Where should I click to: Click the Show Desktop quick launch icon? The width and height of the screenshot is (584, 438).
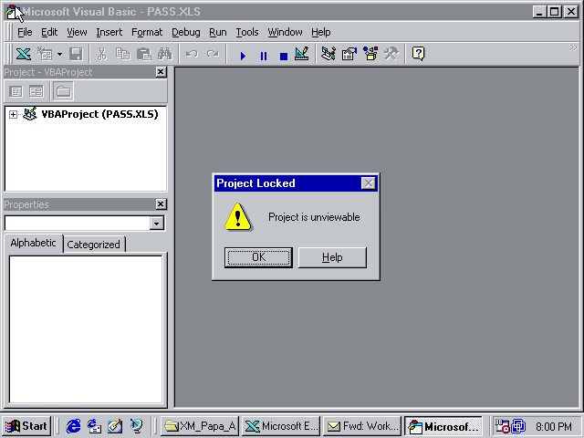pos(115,426)
